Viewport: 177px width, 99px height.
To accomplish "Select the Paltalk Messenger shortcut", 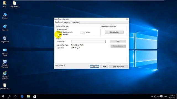I will coord(5,64).
